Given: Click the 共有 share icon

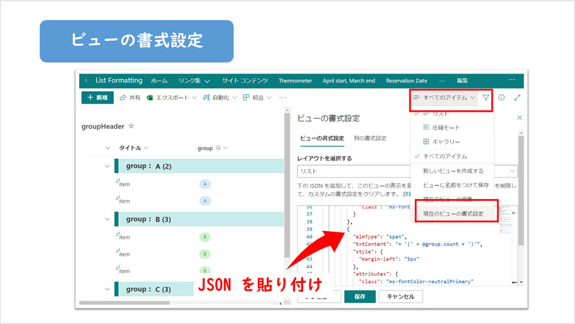Looking at the screenshot, I should coord(123,97).
